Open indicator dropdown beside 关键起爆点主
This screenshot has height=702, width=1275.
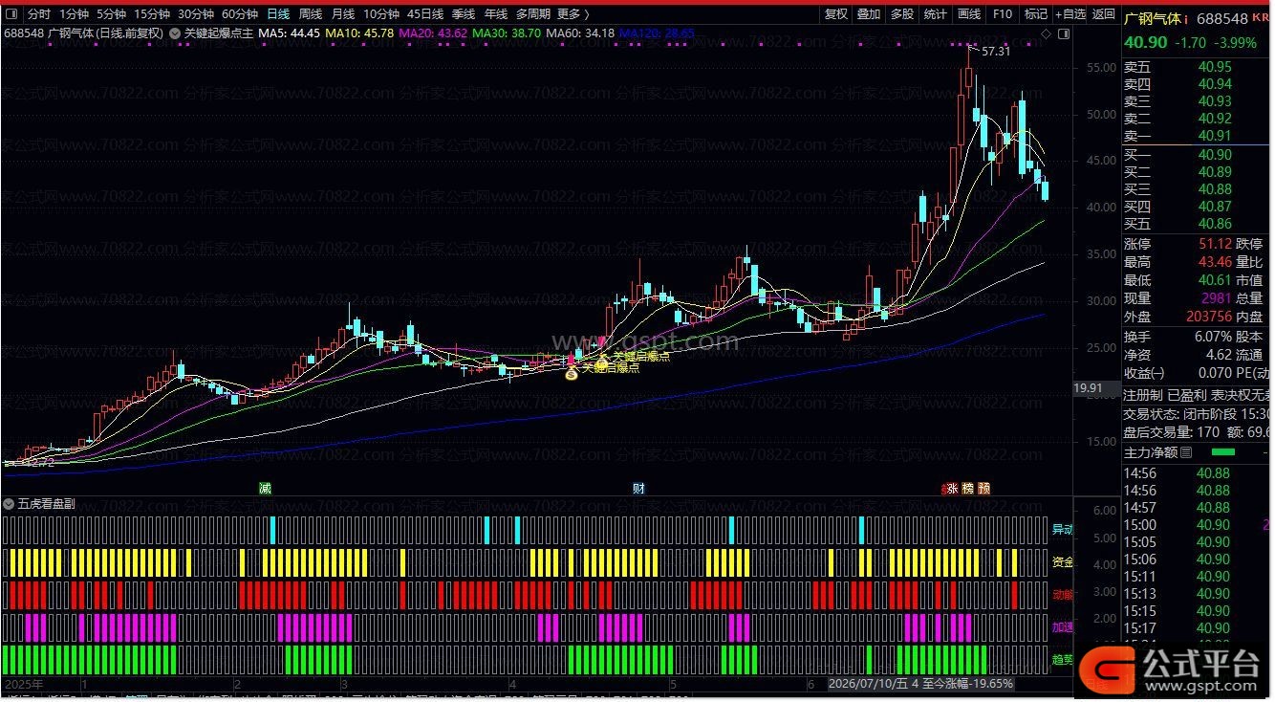tap(175, 33)
